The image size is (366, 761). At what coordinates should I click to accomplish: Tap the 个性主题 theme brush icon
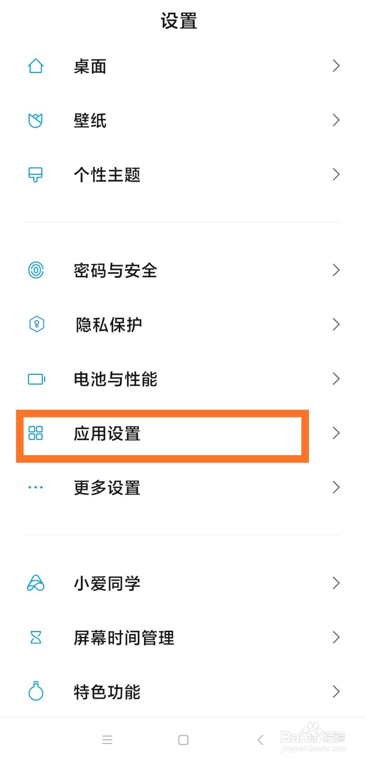click(x=36, y=175)
